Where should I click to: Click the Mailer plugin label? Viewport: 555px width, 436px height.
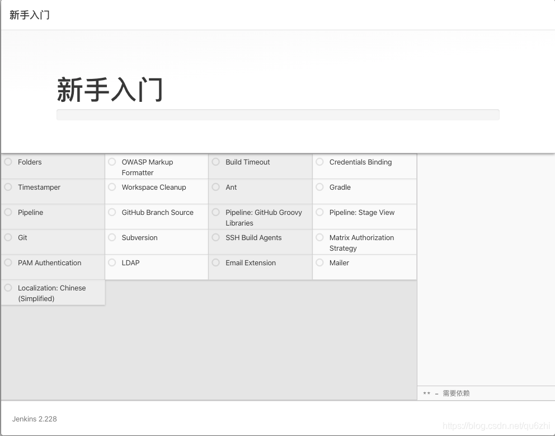click(x=339, y=263)
